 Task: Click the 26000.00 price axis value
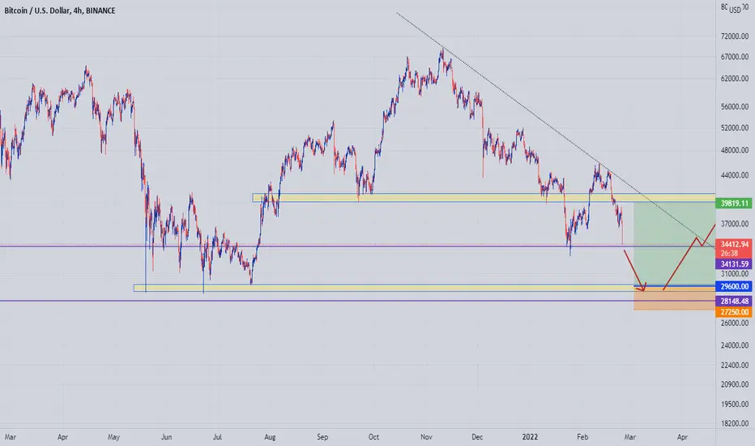[x=735, y=323]
